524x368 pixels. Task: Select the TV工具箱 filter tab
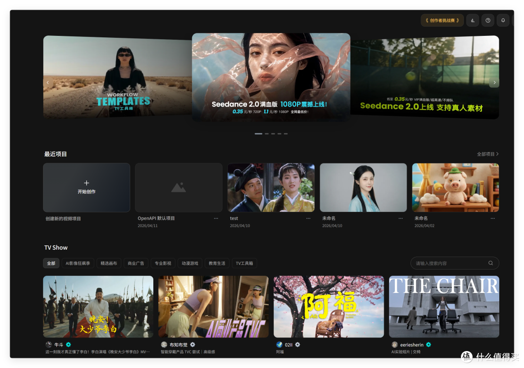tap(244, 263)
